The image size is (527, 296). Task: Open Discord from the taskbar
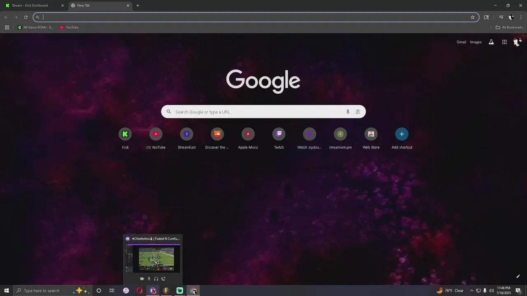[153, 291]
